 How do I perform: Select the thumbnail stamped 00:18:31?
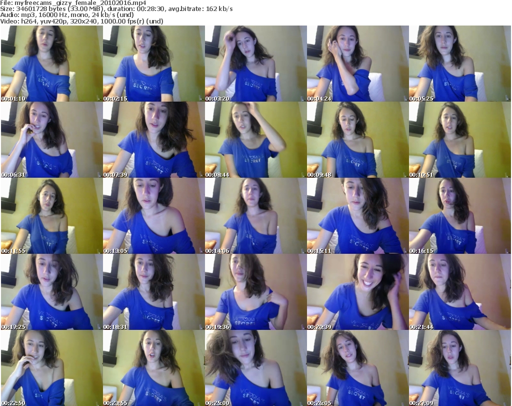click(154, 292)
